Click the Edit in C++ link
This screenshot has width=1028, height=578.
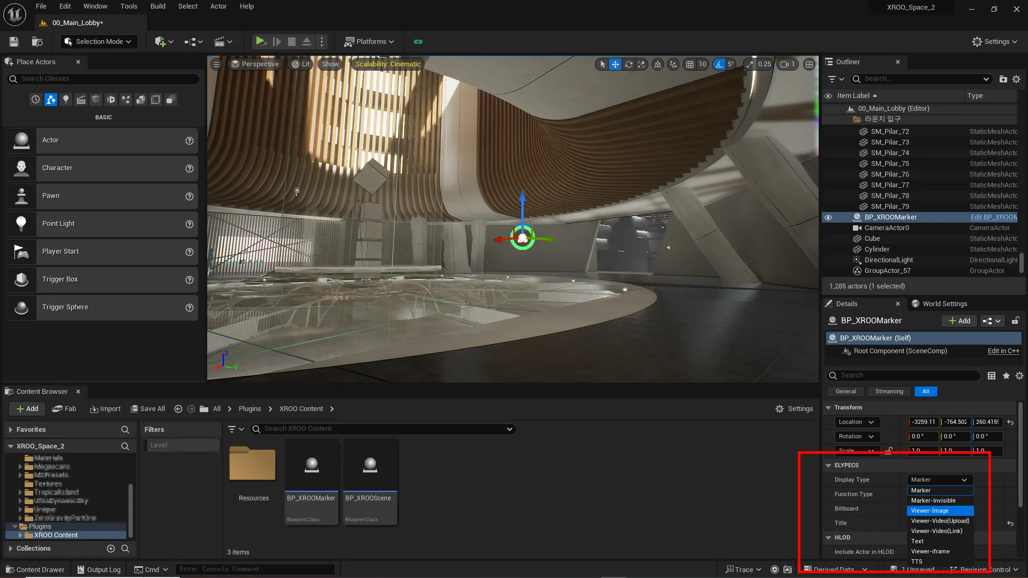[1003, 351]
